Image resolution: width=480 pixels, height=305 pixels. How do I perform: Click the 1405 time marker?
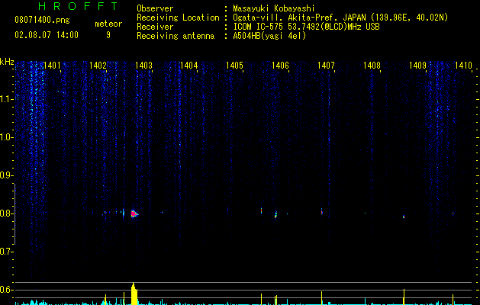234,66
